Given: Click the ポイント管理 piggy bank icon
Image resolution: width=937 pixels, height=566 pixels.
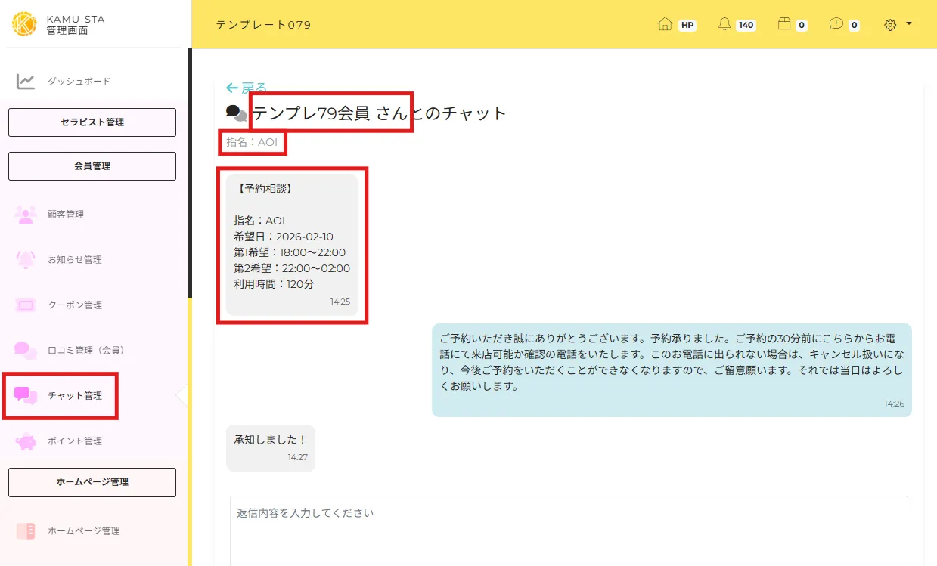Looking at the screenshot, I should [26, 441].
